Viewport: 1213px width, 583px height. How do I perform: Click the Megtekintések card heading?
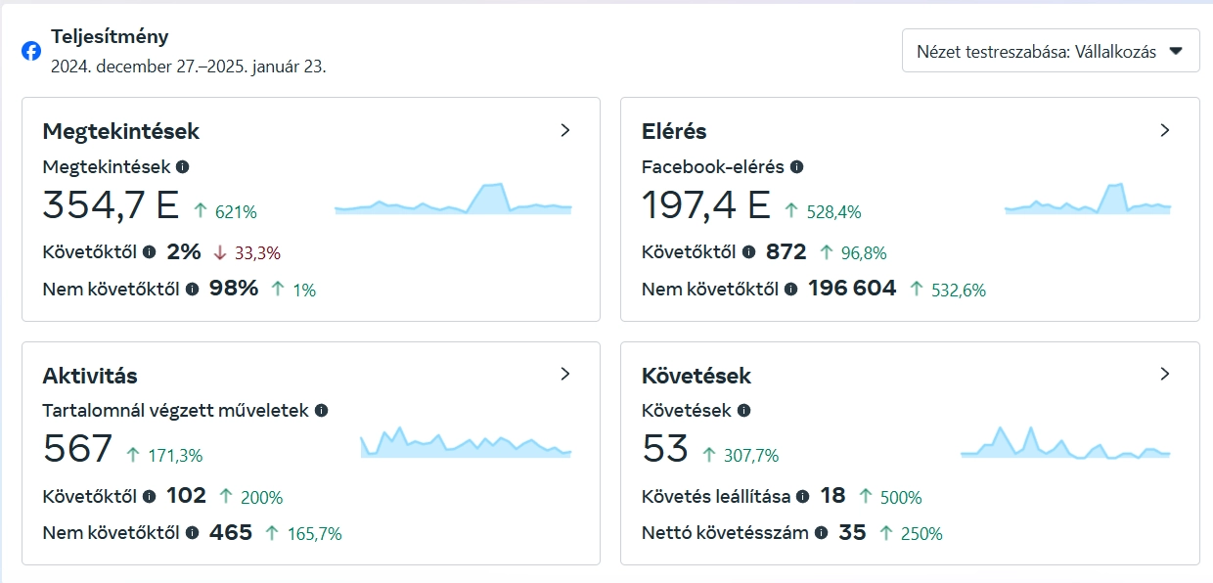(x=121, y=131)
